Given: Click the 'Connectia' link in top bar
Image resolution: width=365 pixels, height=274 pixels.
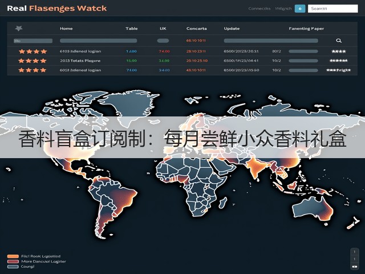Looking at the screenshot, I should pos(259,9).
